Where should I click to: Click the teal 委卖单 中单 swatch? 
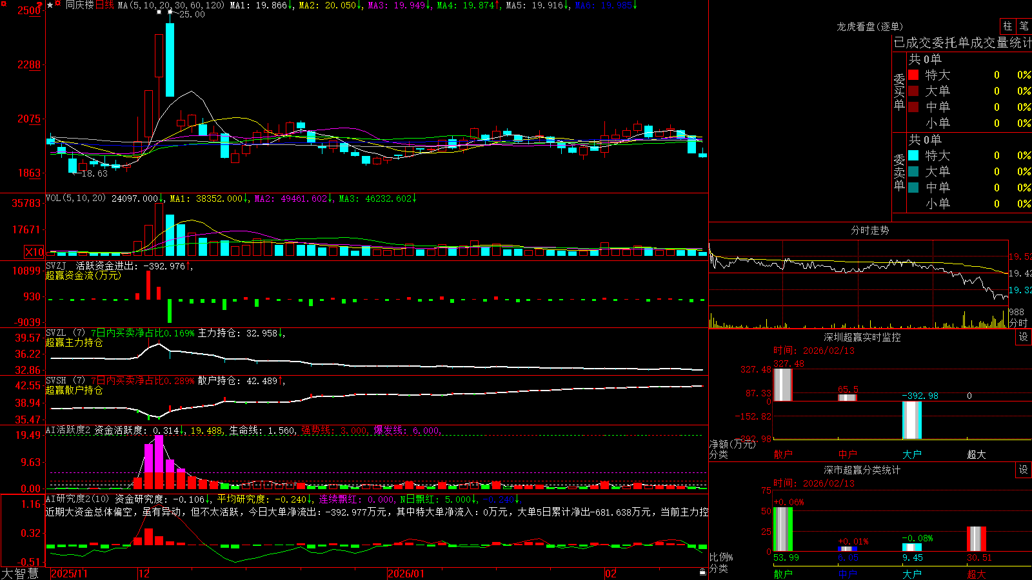pyautogui.click(x=913, y=188)
